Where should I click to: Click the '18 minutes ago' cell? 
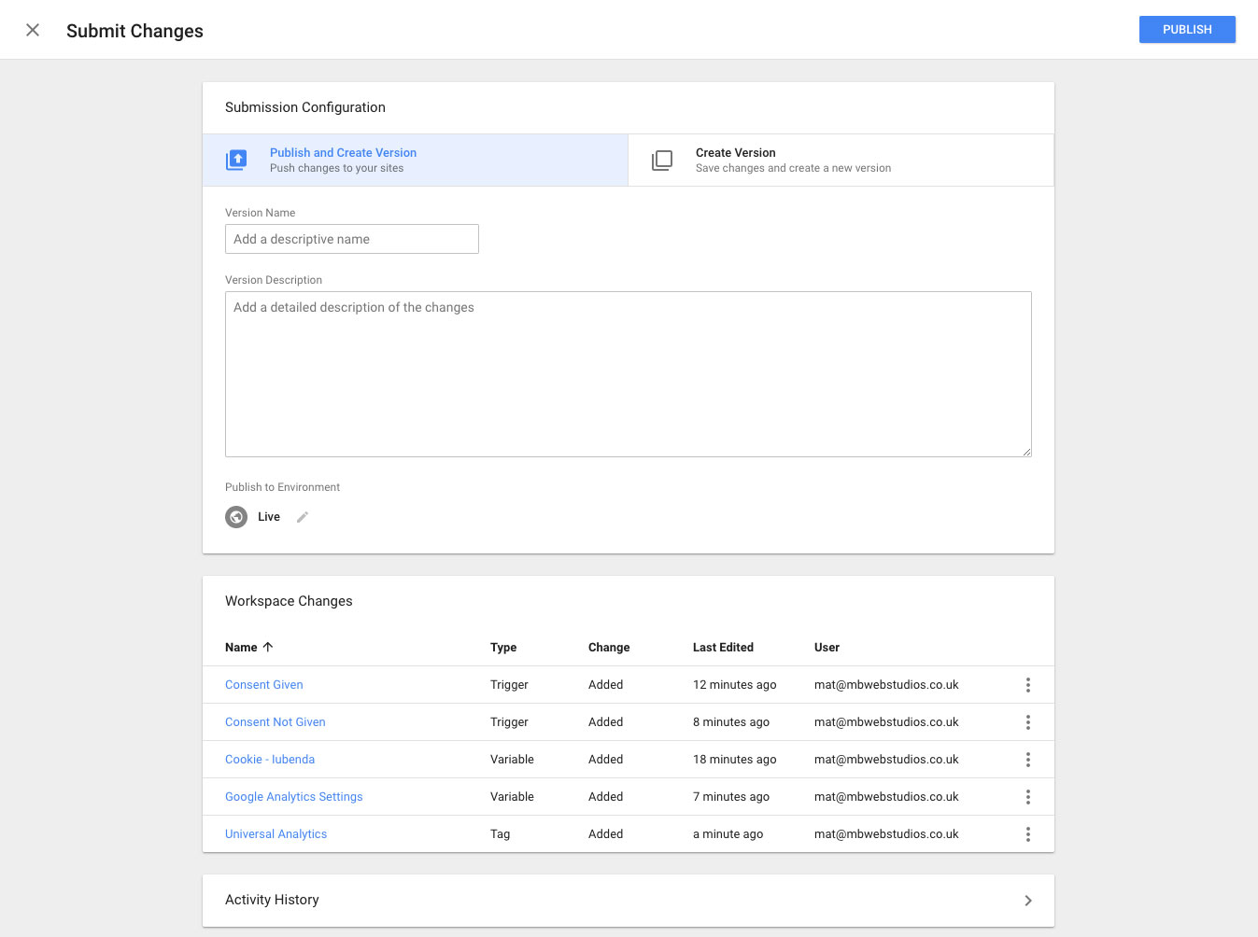[x=735, y=760]
